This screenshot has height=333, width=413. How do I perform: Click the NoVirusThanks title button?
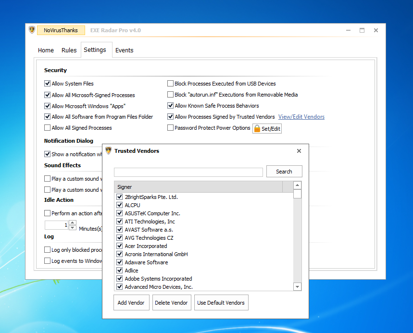(x=61, y=30)
